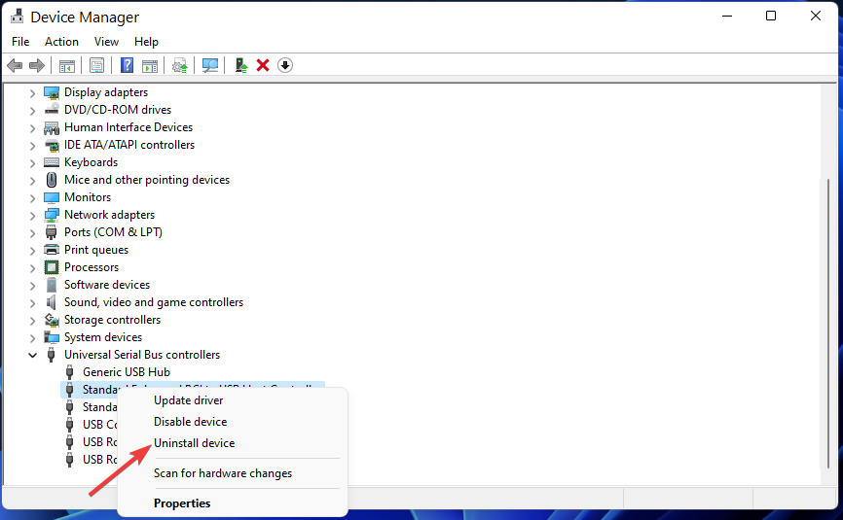Click the Forward arrow toolbar icon
The height and width of the screenshot is (520, 843).
(x=37, y=65)
